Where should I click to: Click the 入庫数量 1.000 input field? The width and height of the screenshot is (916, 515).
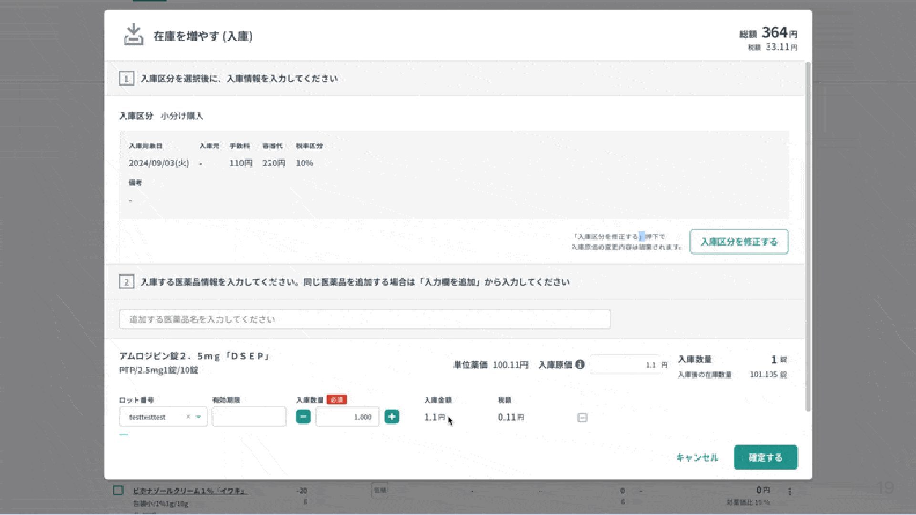point(347,417)
